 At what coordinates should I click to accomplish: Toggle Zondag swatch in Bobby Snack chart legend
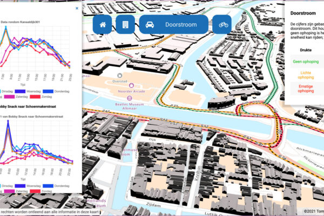click(35, 191)
